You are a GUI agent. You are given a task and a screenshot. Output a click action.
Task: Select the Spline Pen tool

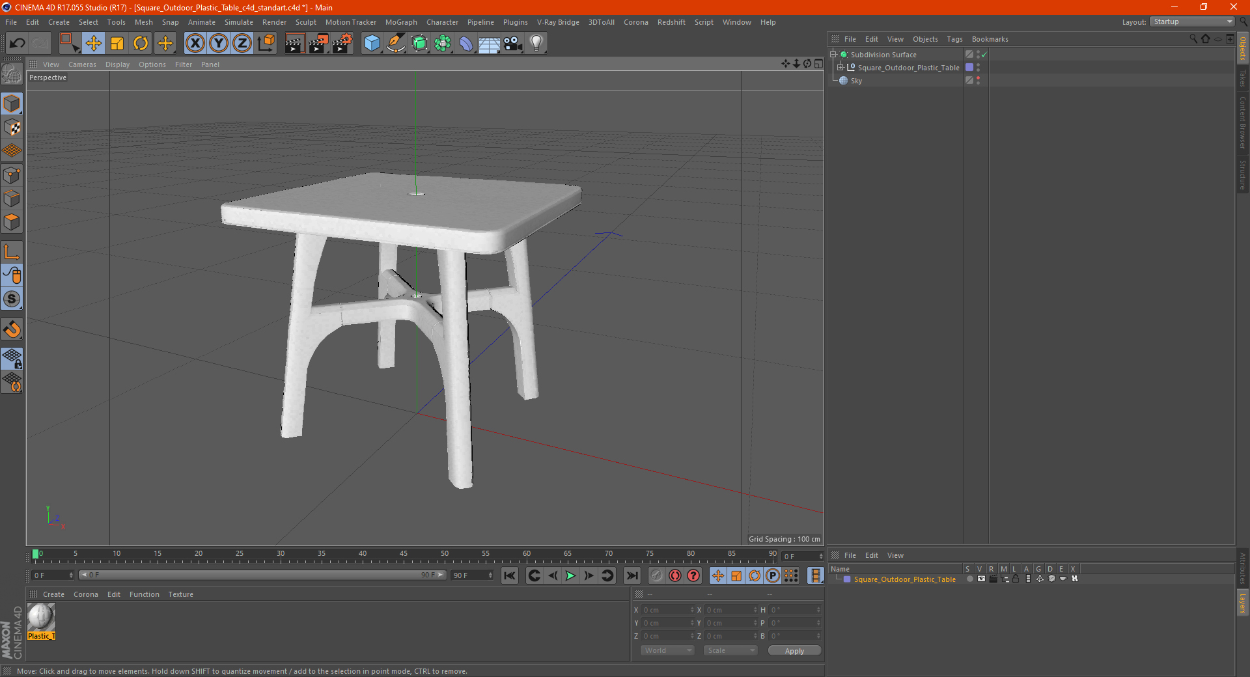[x=396, y=44]
